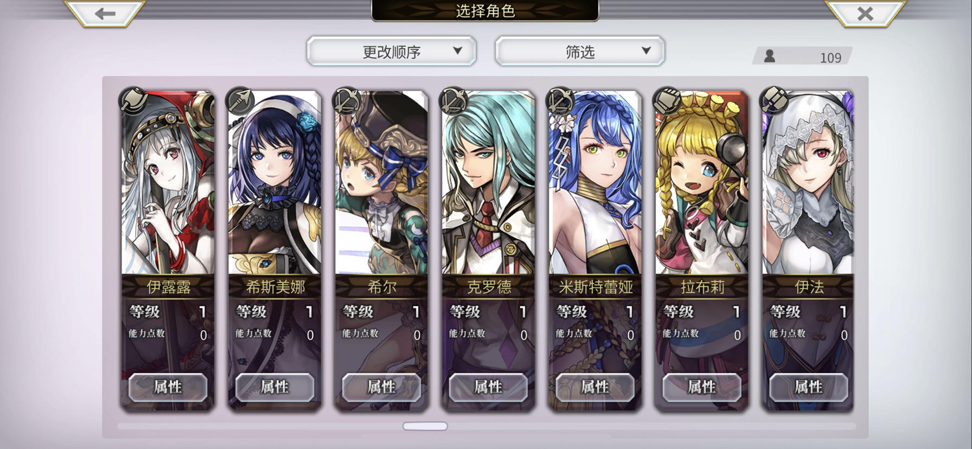Open the 更改顺序 sort dropdown

pos(392,52)
